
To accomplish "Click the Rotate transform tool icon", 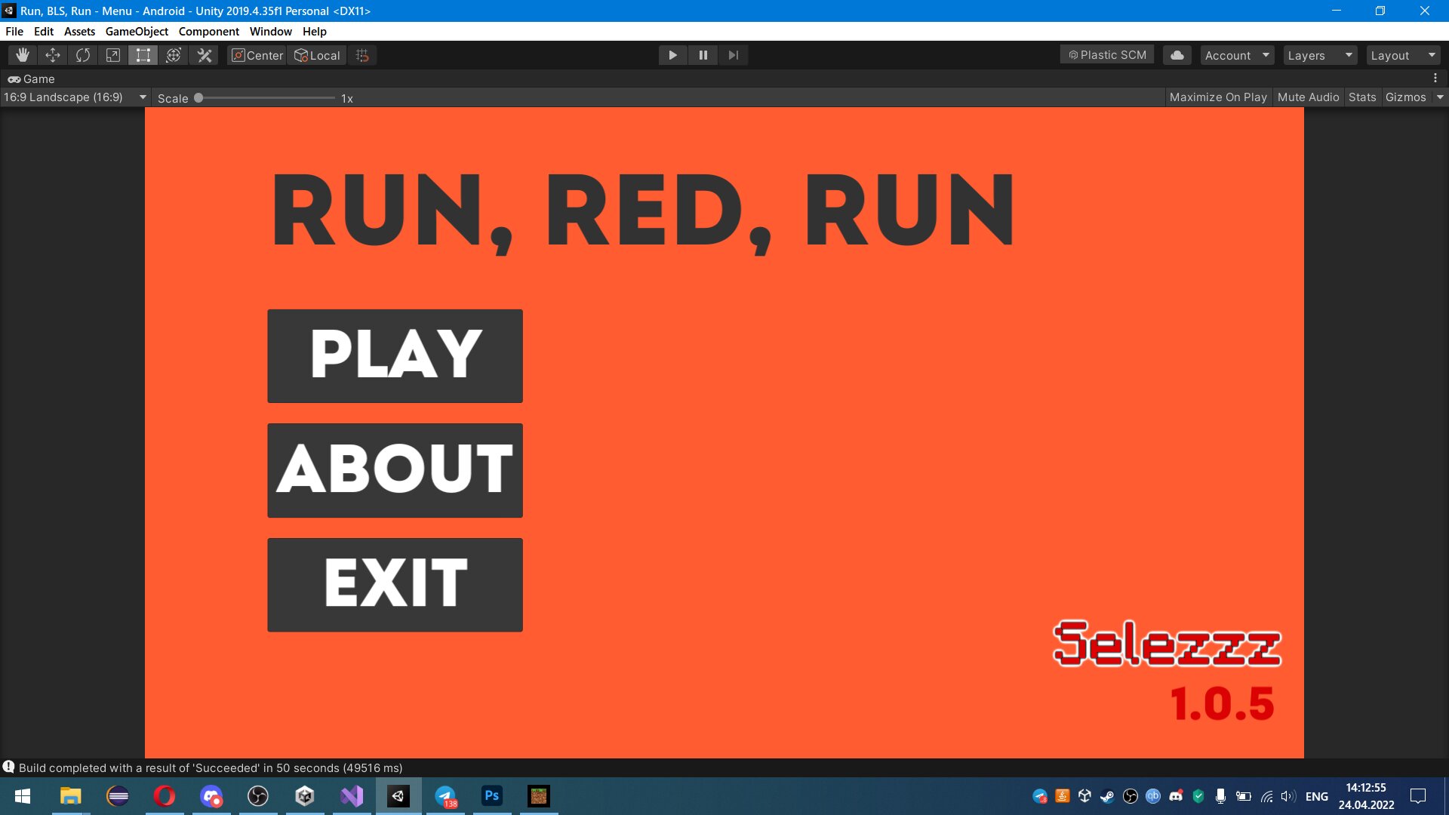I will [x=82, y=55].
